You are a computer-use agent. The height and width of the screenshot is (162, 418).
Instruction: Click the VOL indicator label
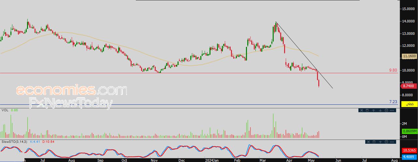[5, 110]
